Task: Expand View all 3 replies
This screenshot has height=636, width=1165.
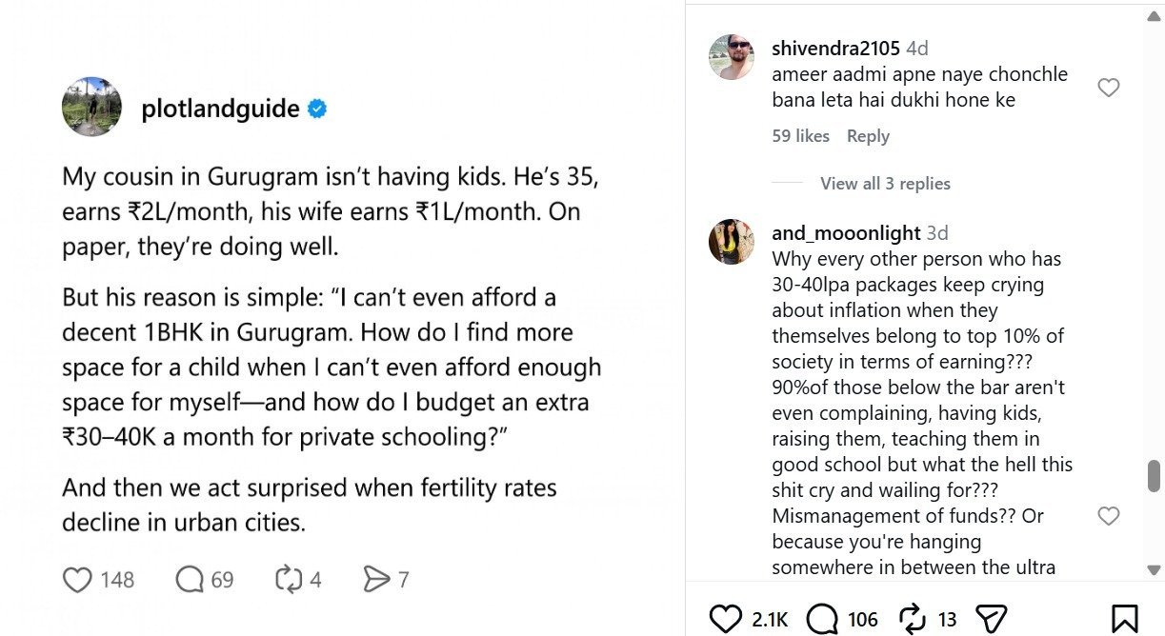Action: coord(885,184)
